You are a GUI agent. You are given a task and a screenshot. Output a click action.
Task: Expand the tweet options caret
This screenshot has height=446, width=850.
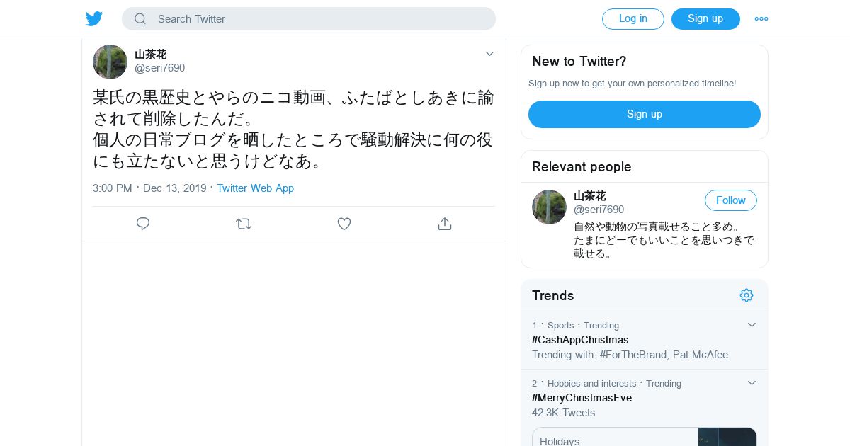point(489,54)
